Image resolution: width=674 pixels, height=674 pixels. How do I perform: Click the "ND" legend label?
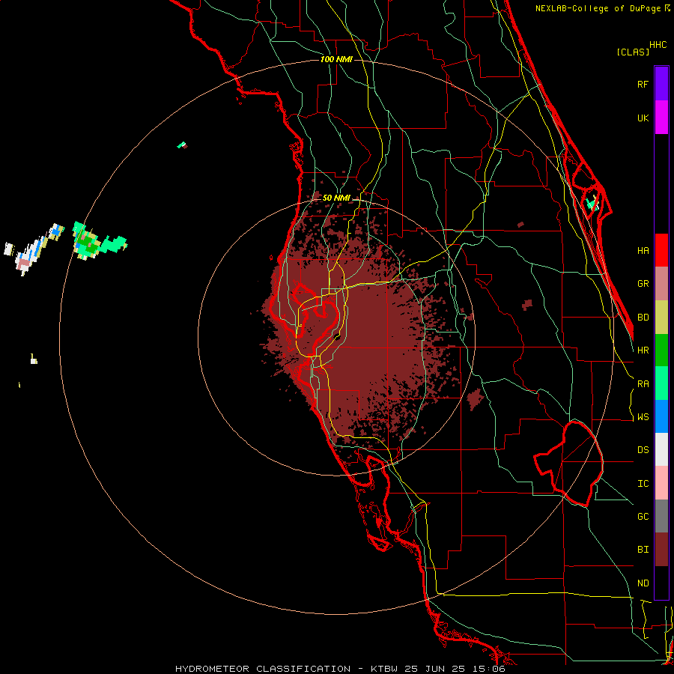643,583
